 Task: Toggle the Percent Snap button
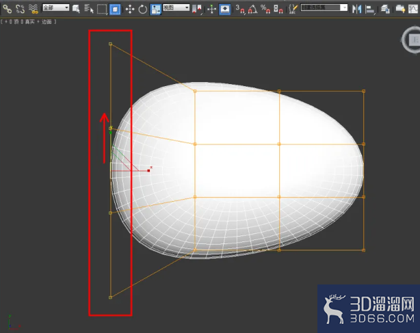(265, 10)
